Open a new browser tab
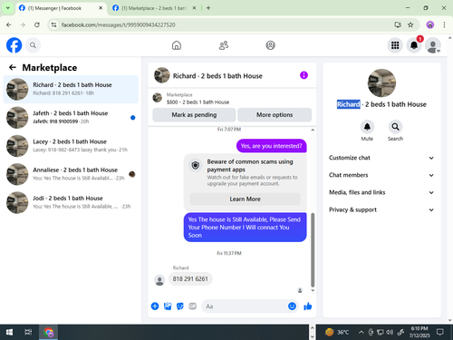453x340 pixels. 208,8
